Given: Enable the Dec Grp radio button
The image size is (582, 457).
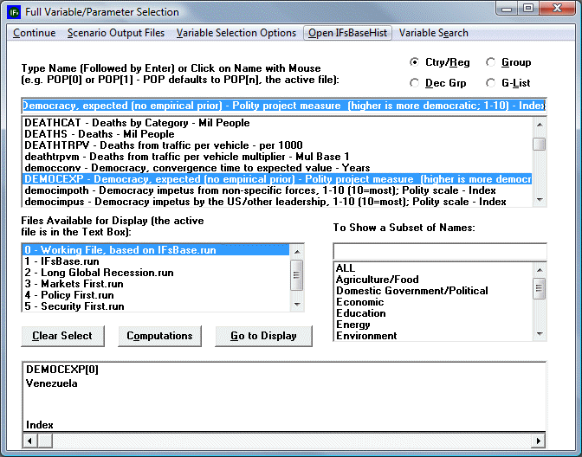Looking at the screenshot, I should coord(415,84).
